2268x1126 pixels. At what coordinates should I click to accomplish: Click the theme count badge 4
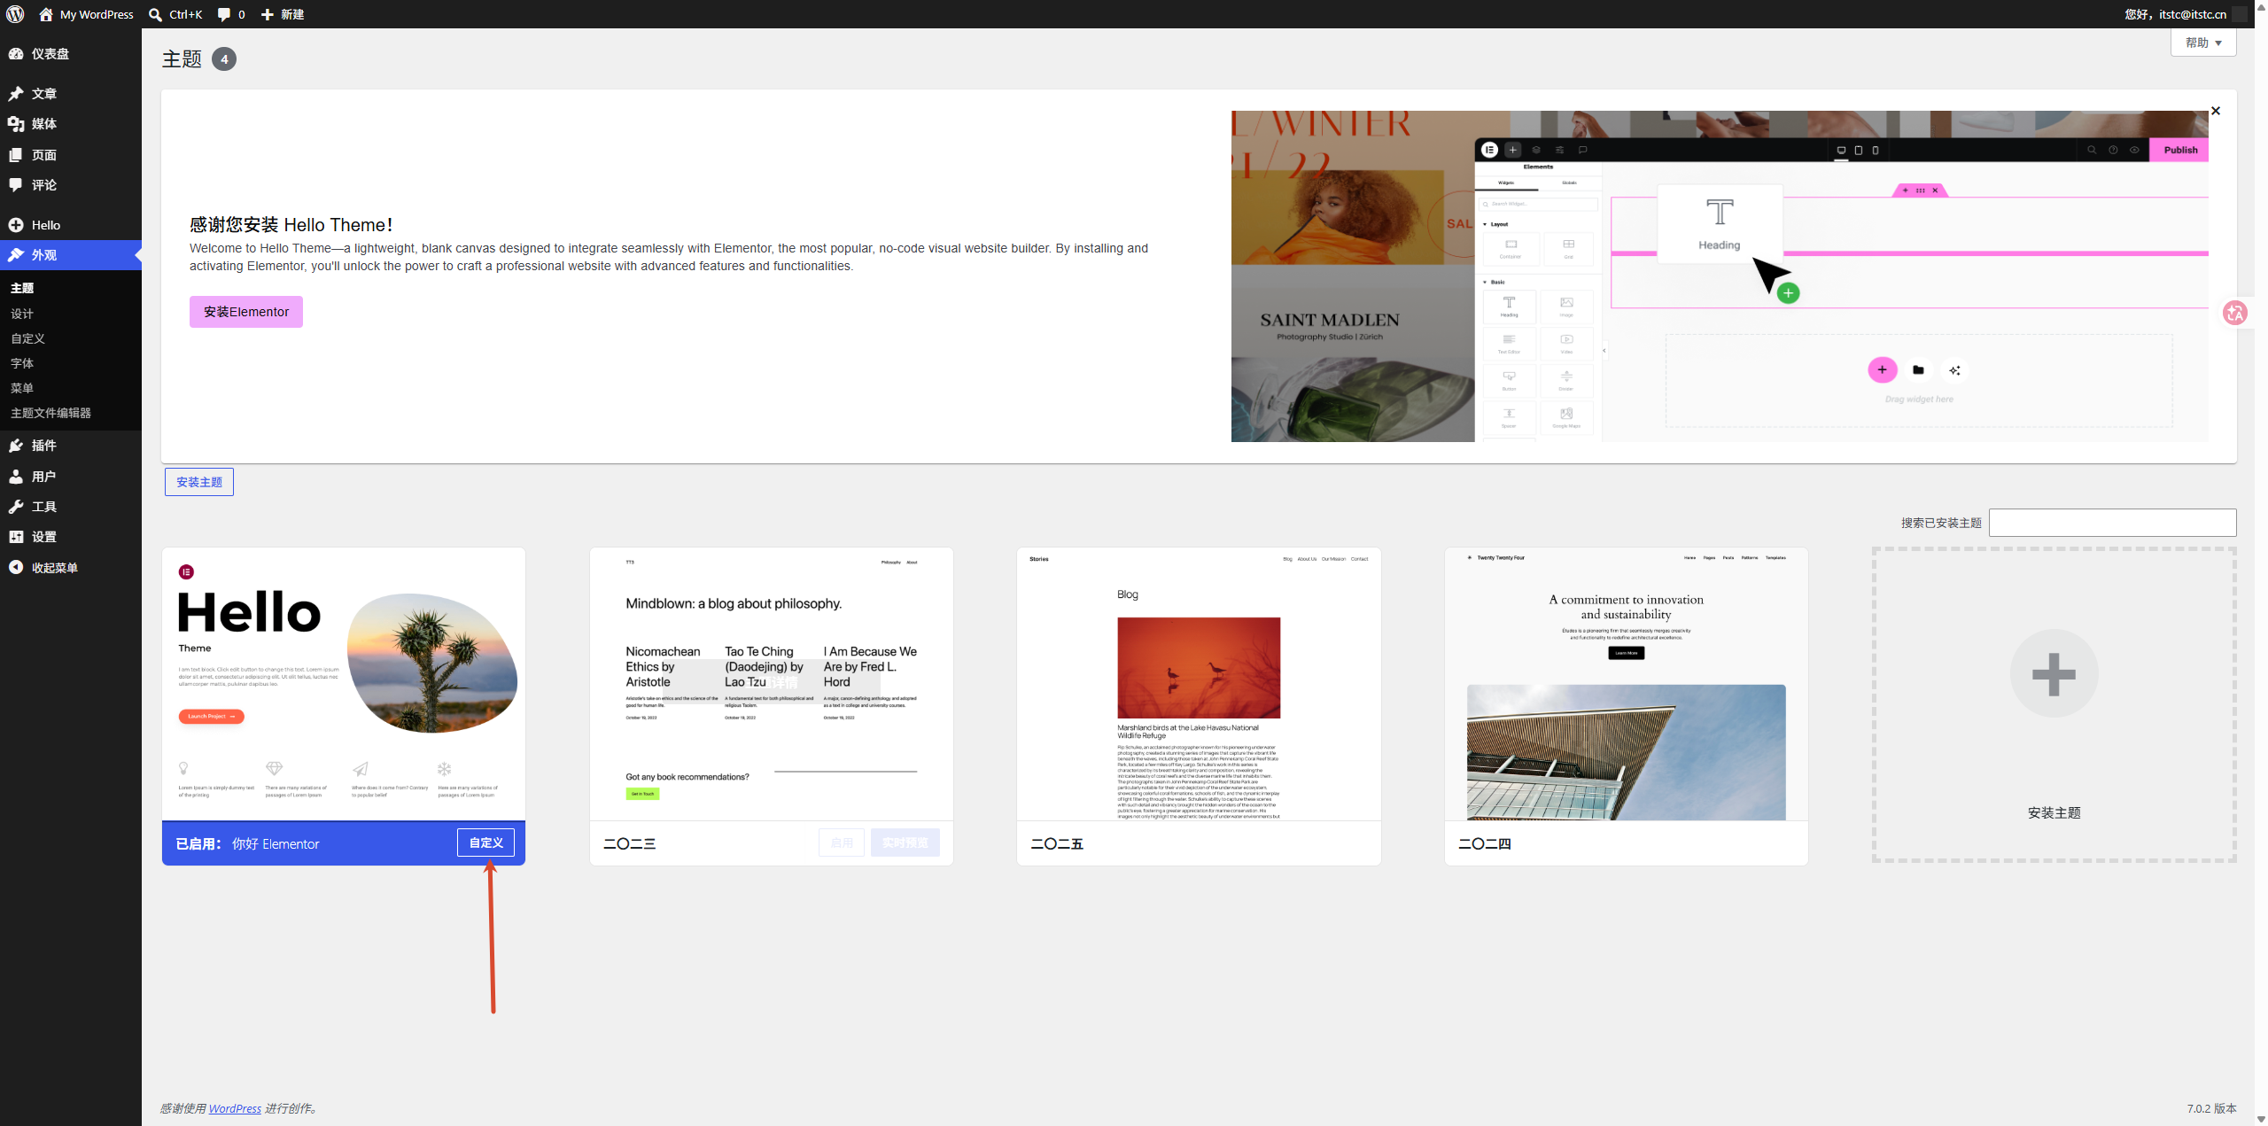click(224, 59)
